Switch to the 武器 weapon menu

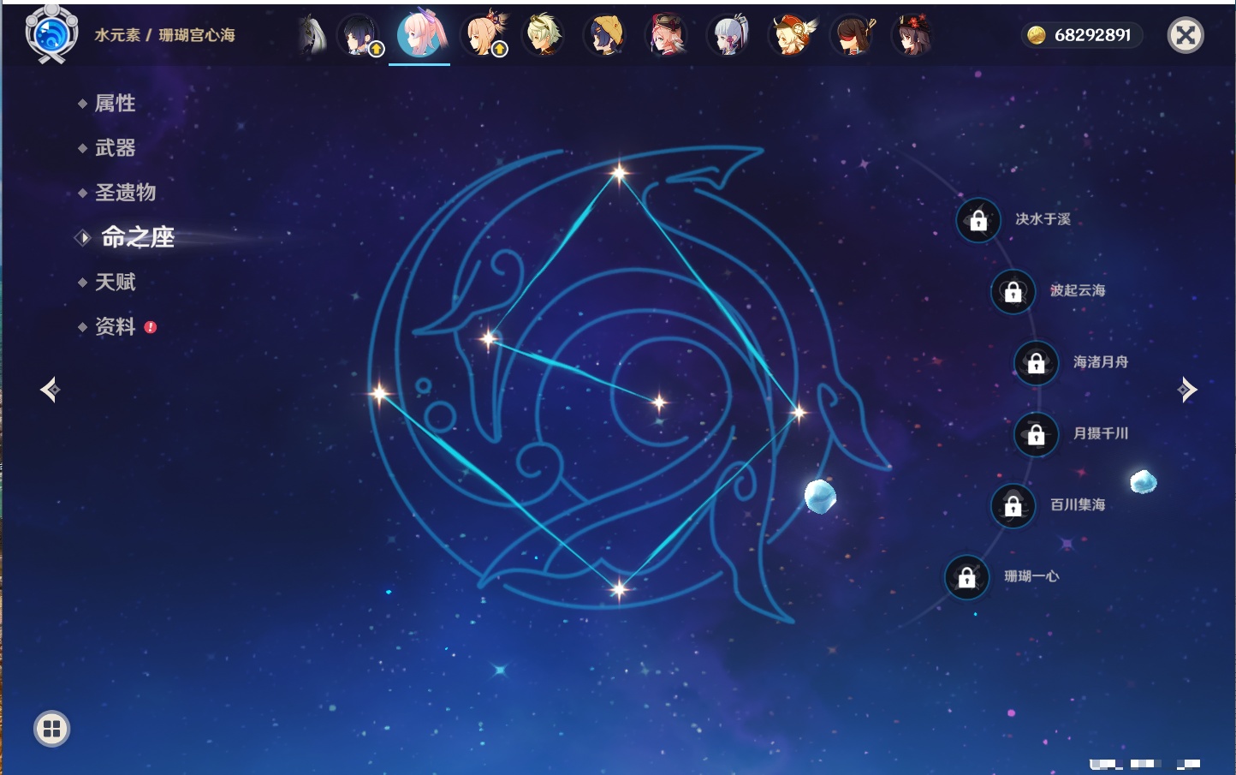pyautogui.click(x=115, y=148)
